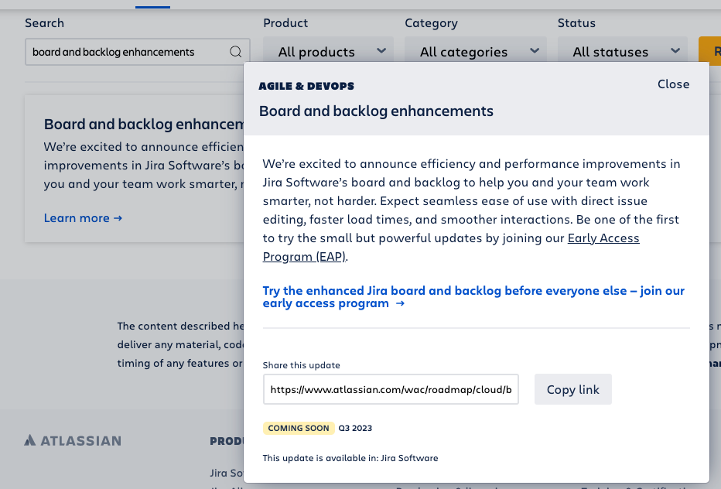
Task: Click arrow icon beside Learn more
Action: [x=118, y=218]
